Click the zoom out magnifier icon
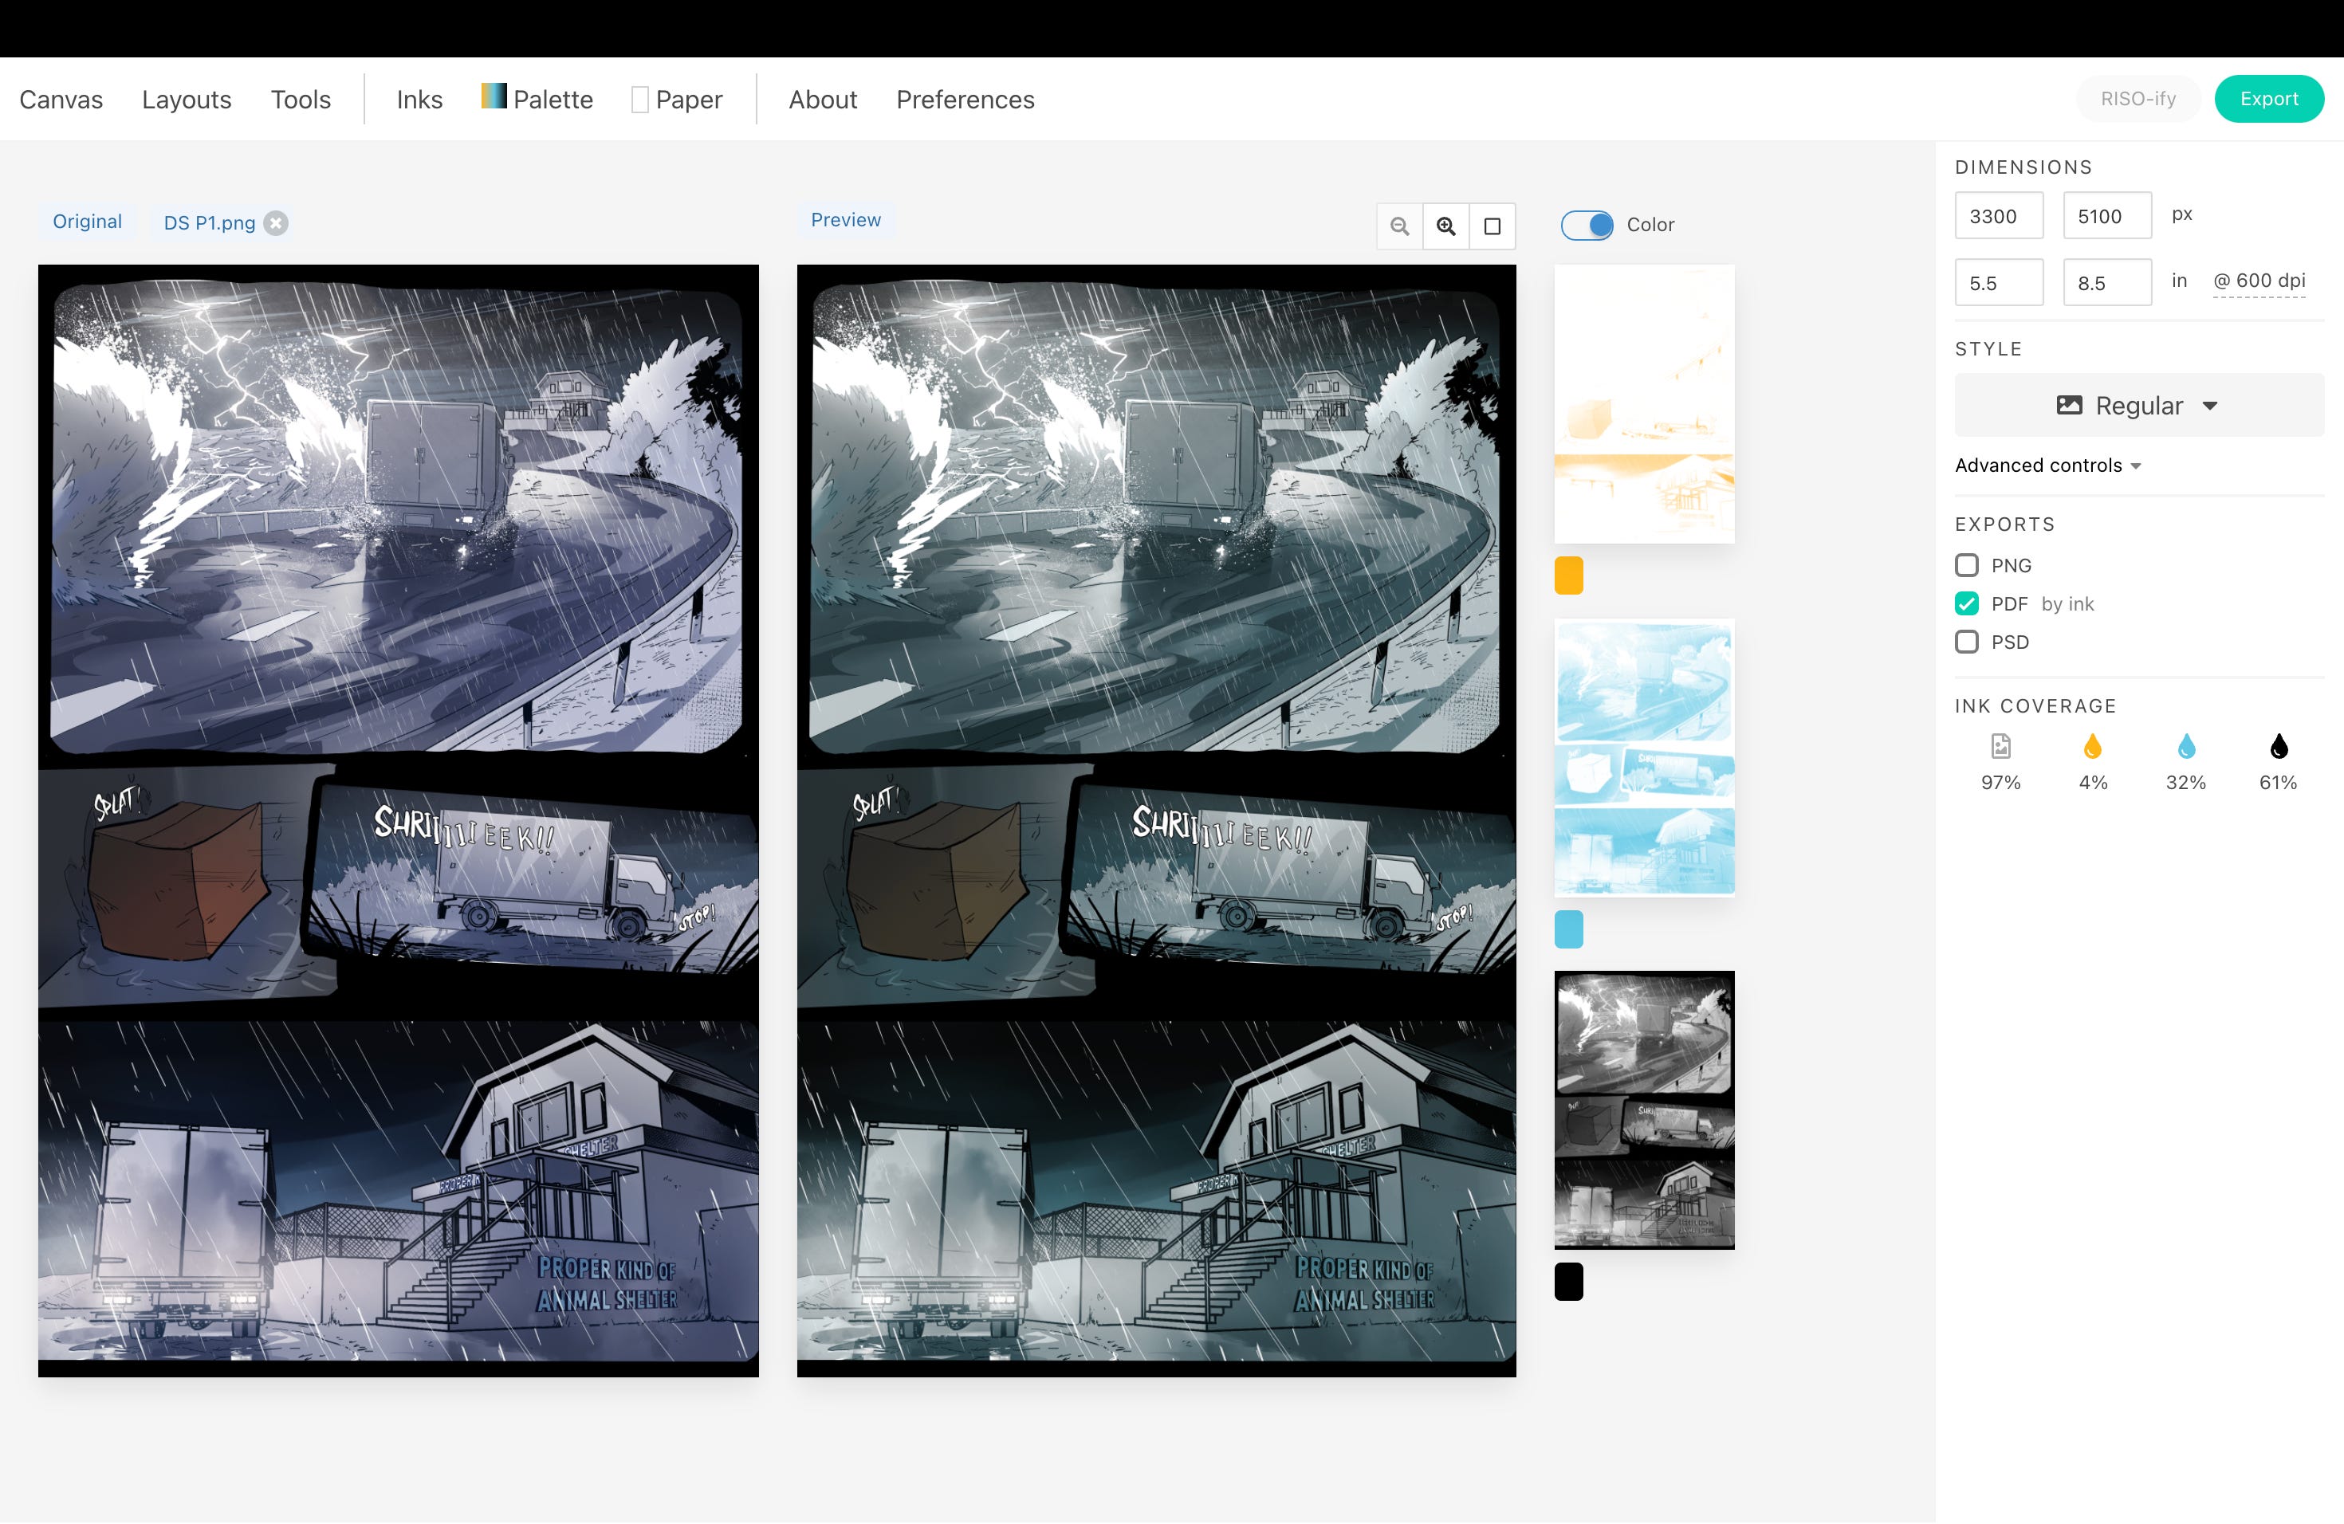Screen dimensions: 2344x1524 [1398, 226]
